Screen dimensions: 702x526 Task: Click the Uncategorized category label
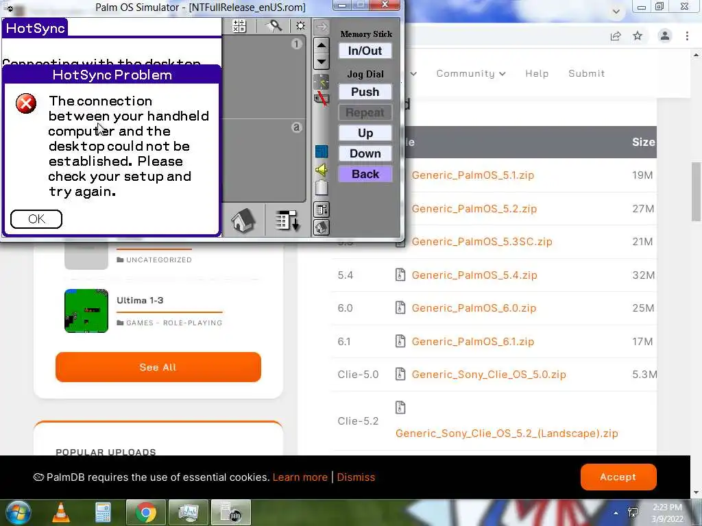(x=158, y=260)
